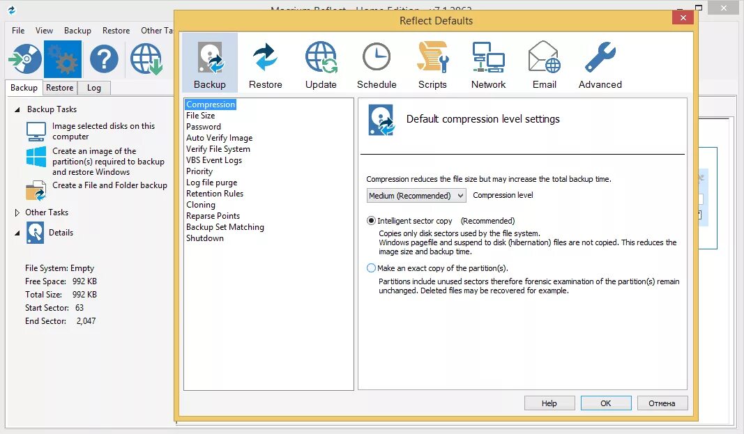The height and width of the screenshot is (434, 744).
Task: Click the Windows logo backup icon
Action: 36,156
